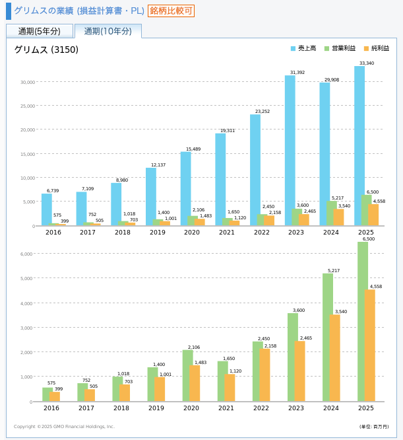This screenshot has height=440, width=403.
Task: Click the green 営業利益 legend swatch
Action: [x=326, y=49]
